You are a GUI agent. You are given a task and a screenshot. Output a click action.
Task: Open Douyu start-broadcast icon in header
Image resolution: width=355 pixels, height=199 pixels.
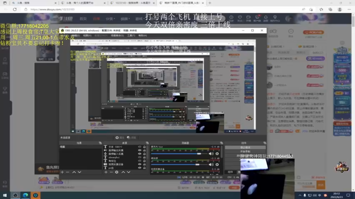(x=248, y=18)
